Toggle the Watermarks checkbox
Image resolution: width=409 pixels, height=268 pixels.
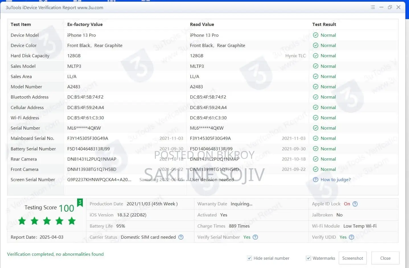pyautogui.click(x=308, y=258)
